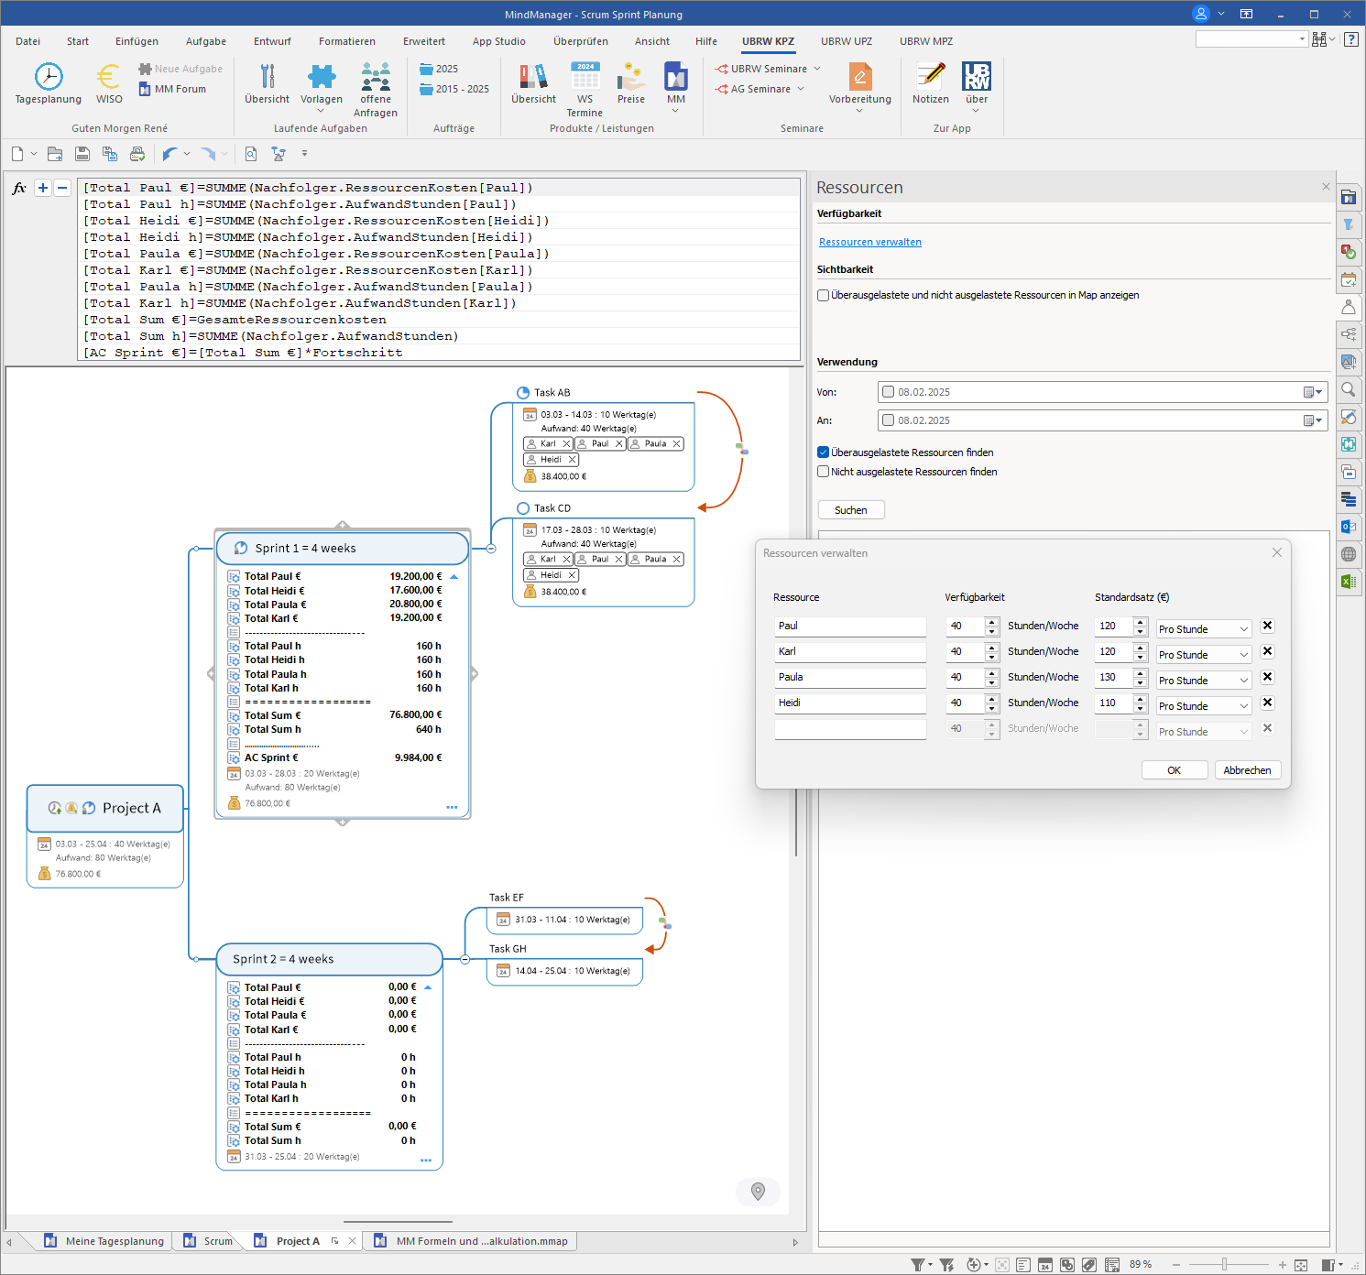Open WISO euro icon
This screenshot has width=1366, height=1275.
(109, 77)
